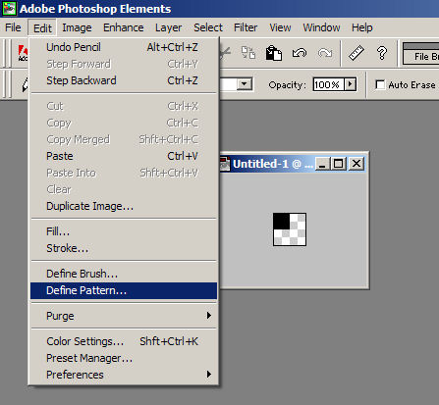Click the Paste clipboard toolbar icon
Viewport: 439px width, 405px height.
[x=274, y=53]
